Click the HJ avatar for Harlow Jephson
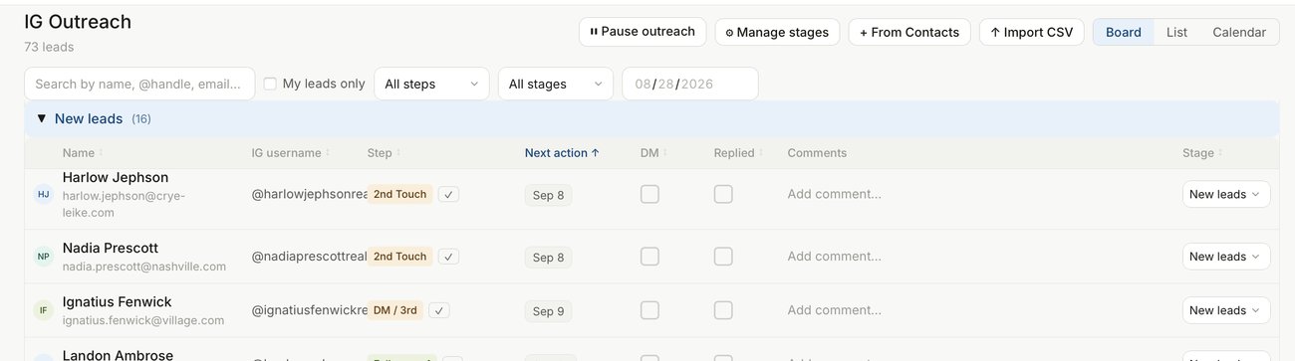1295x361 pixels. [x=43, y=194]
